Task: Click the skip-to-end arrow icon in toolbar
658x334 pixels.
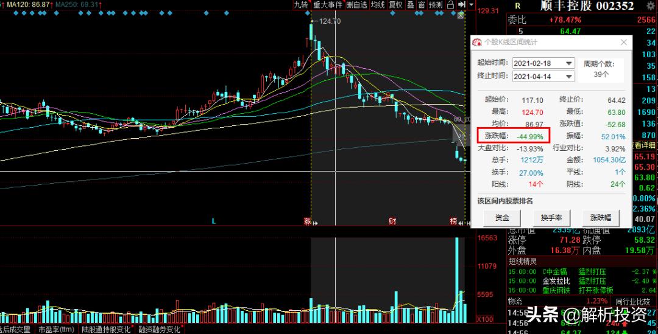Action: [461, 5]
